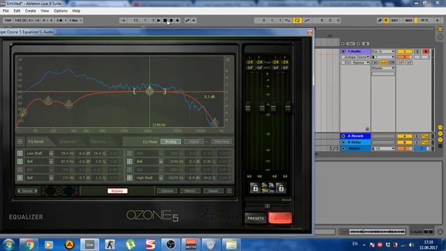
Task: Toggle the yellow Loop switch
Action: (x=297, y=20)
